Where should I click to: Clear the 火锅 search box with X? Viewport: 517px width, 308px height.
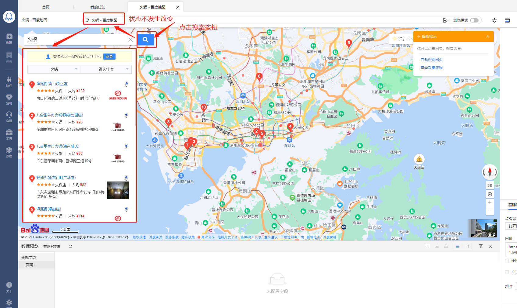(x=130, y=40)
